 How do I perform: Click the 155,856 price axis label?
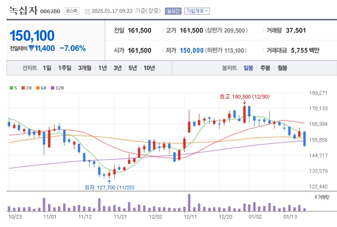(318, 140)
